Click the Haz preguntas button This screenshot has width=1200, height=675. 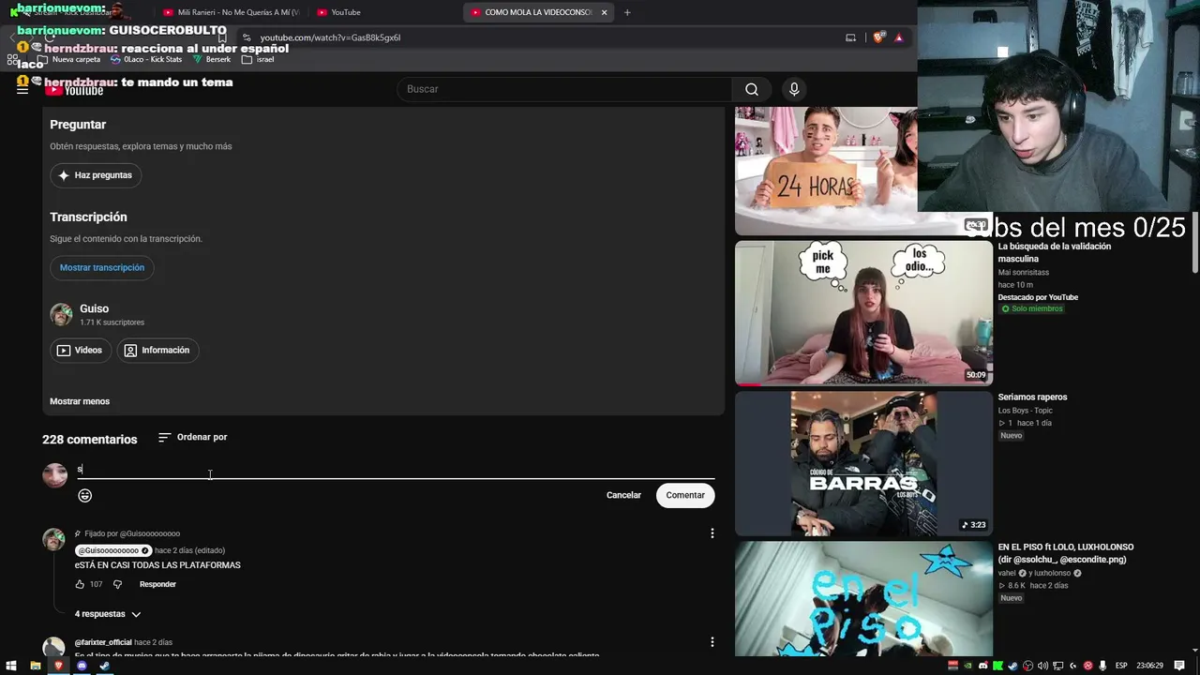pyautogui.click(x=96, y=175)
